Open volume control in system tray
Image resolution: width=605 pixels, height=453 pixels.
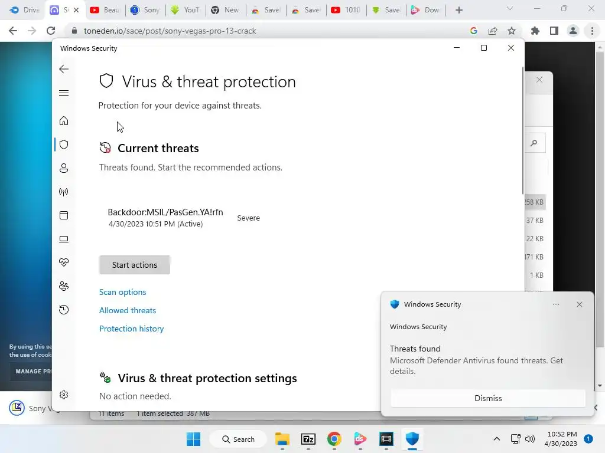coord(530,439)
